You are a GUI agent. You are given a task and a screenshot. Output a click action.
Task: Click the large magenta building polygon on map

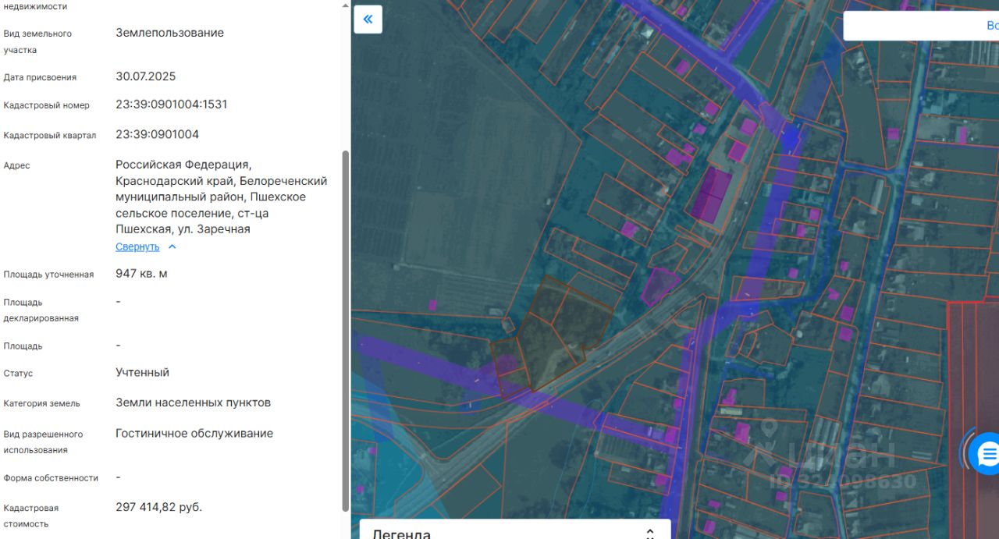(711, 193)
